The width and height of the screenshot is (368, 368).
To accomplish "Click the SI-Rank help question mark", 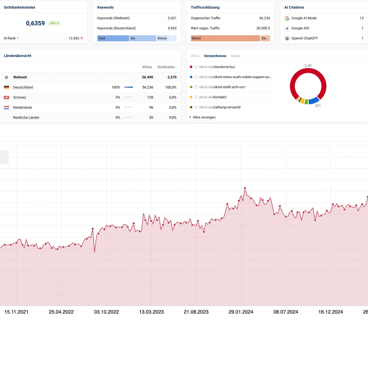I will pyautogui.click(x=18, y=38).
